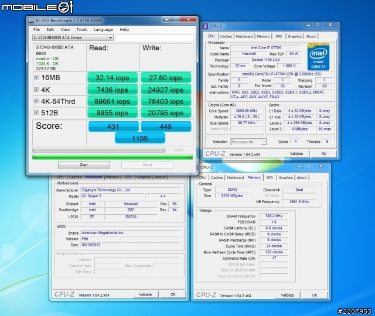Screen dimensions: 375x316
Task: Switch to Memory tab in top CPU-Z window
Action: 263,36
